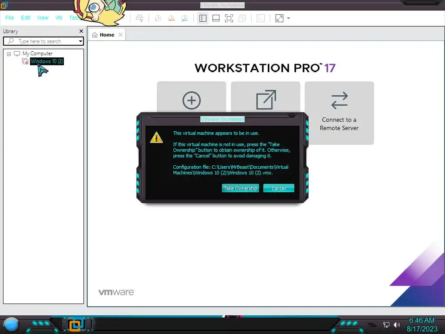This screenshot has height=334, width=445.
Task: Open the Edit menu
Action: (x=25, y=18)
